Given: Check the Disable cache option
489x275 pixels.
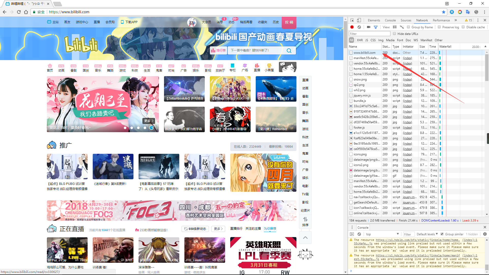Looking at the screenshot, I should coord(463,27).
